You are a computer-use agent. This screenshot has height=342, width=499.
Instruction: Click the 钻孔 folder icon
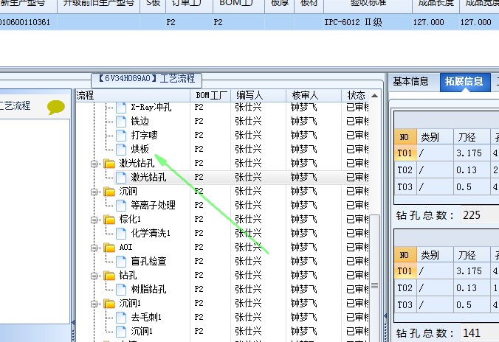click(109, 275)
